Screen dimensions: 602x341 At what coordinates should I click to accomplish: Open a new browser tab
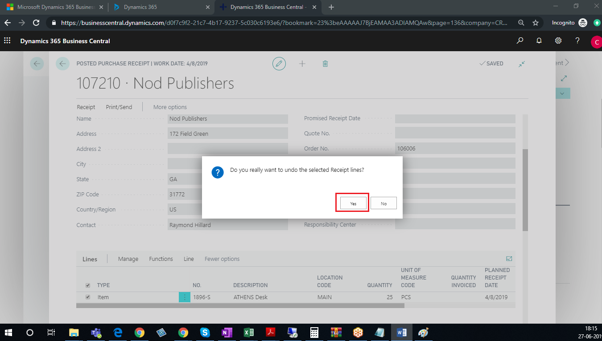pyautogui.click(x=331, y=7)
